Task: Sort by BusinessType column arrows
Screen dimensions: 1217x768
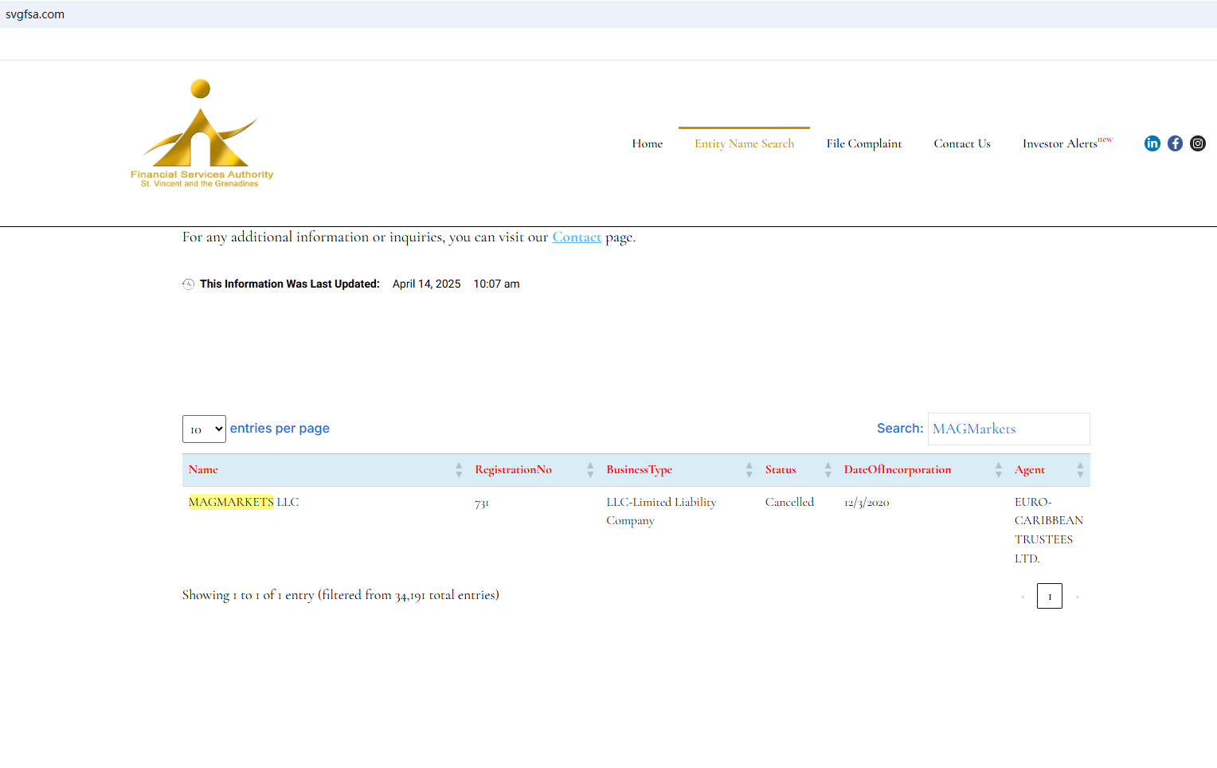Action: pos(749,470)
